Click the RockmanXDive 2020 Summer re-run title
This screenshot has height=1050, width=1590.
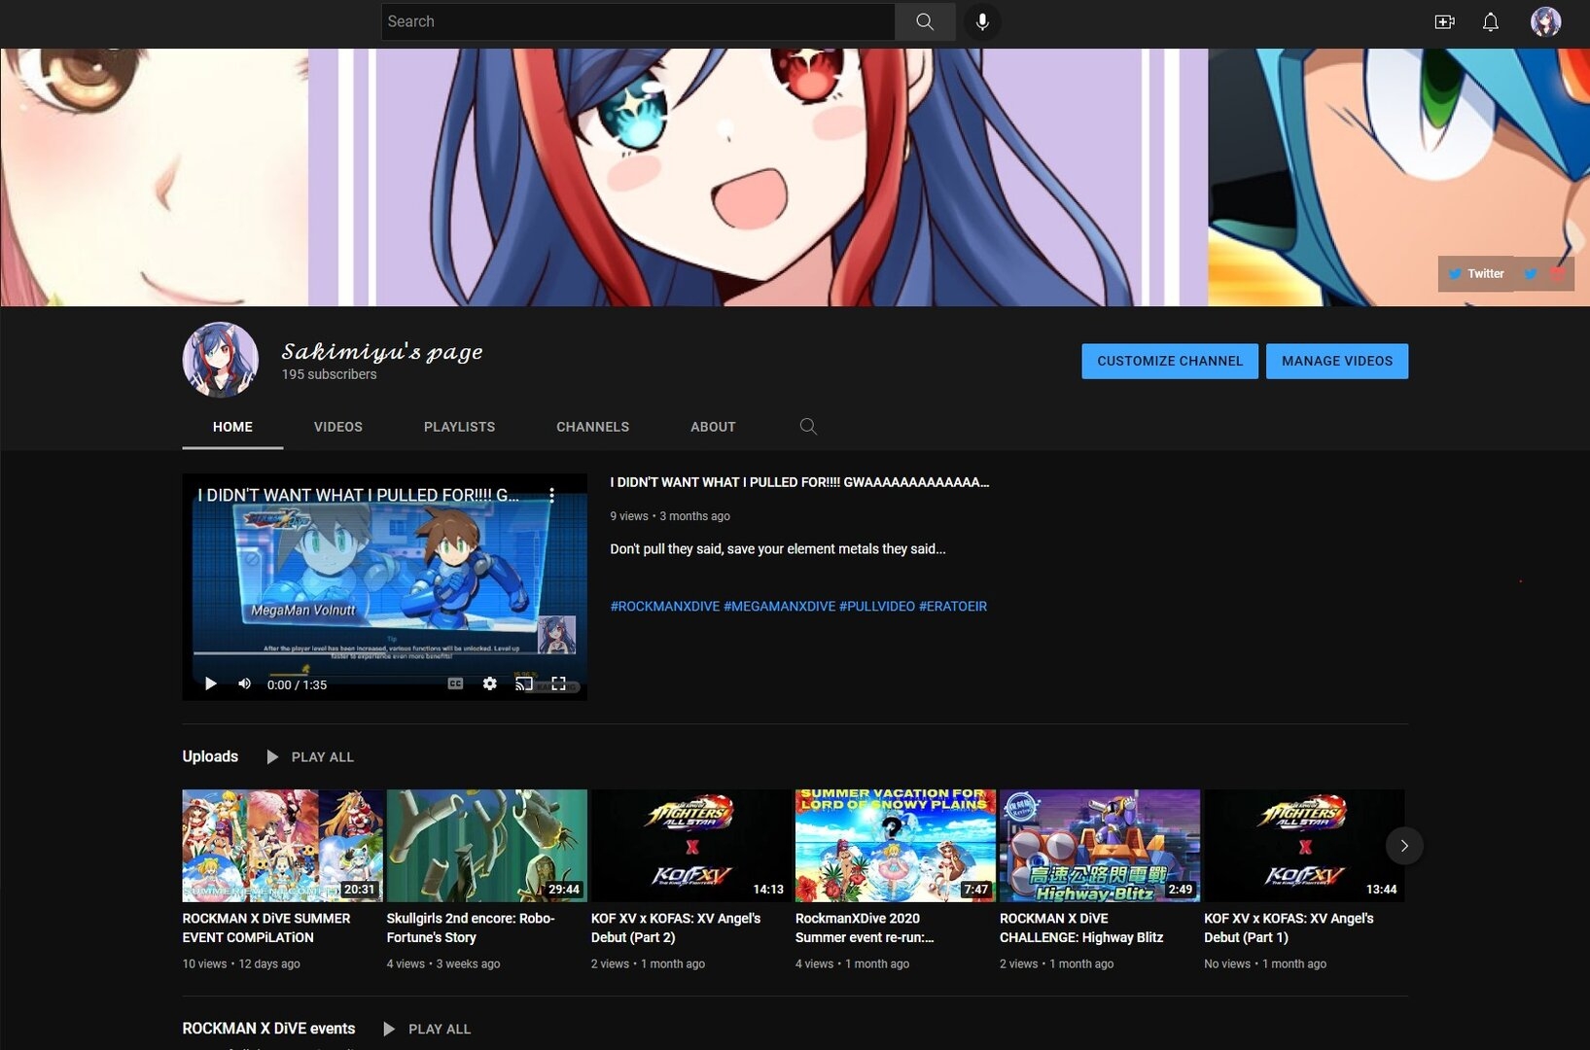(865, 927)
